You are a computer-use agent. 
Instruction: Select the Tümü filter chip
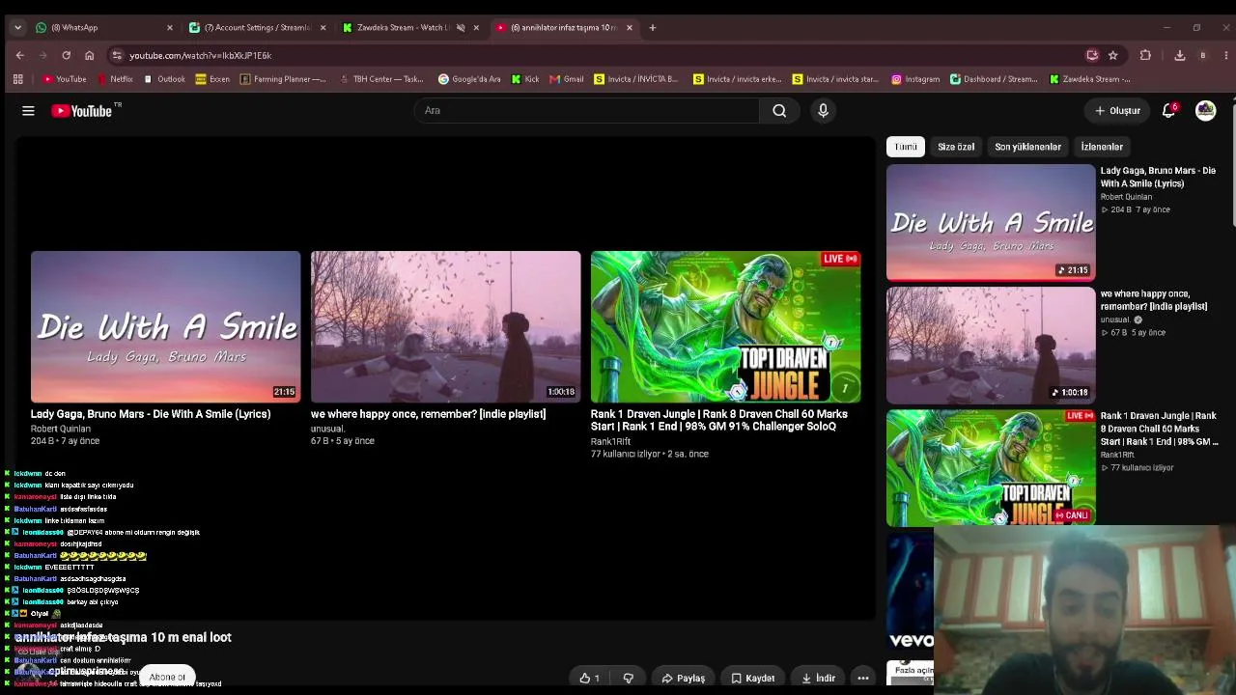(906, 147)
